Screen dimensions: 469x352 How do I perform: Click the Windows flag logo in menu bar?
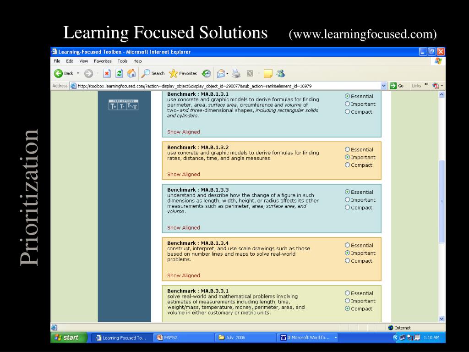[438, 61]
